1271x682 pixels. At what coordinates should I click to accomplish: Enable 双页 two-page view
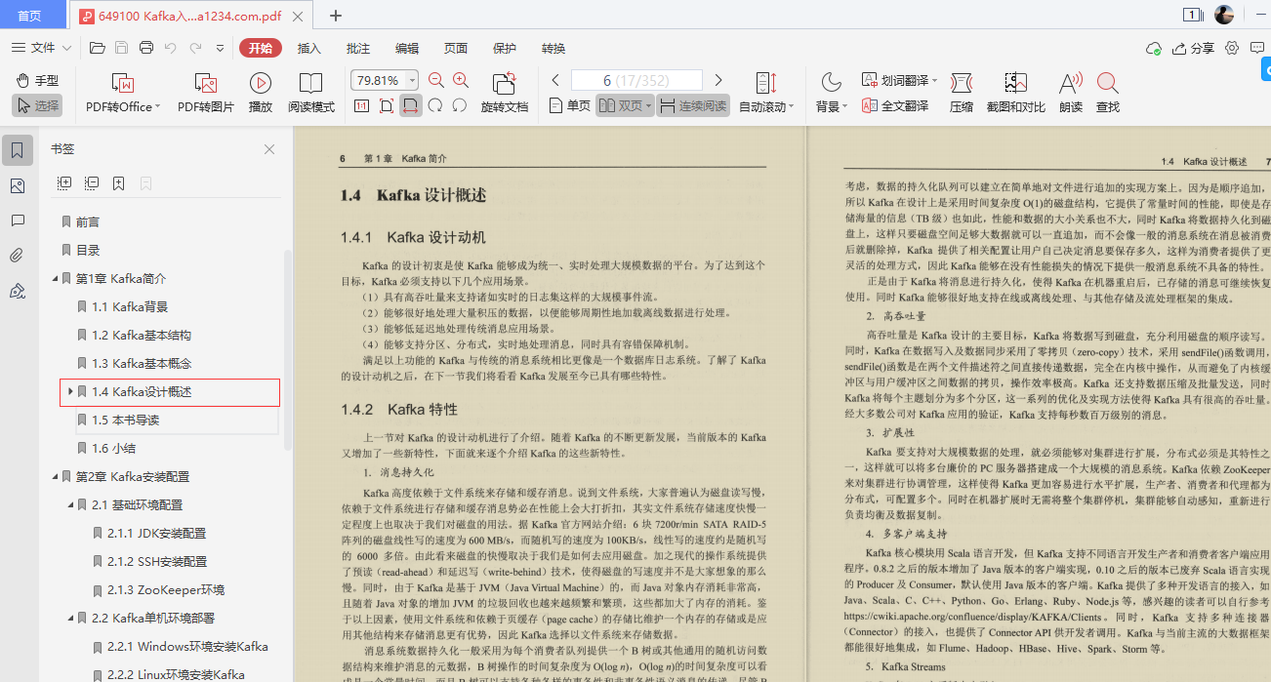pos(623,104)
